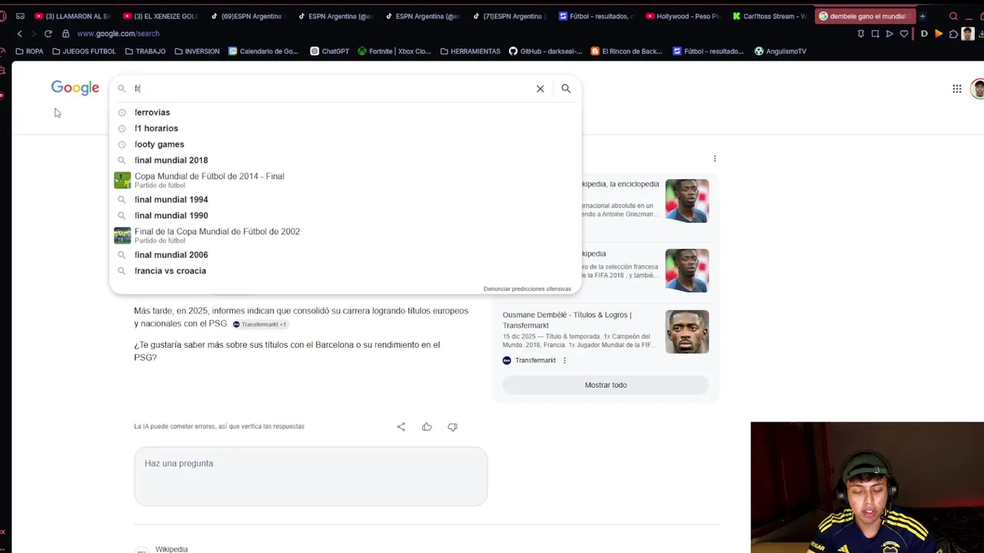984x553 pixels.
Task: Select the 'final mundial 2018' suggestion
Action: 345,161
